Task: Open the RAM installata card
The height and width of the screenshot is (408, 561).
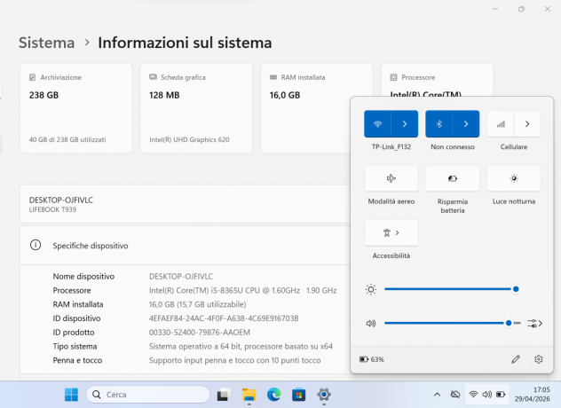Action: click(317, 108)
